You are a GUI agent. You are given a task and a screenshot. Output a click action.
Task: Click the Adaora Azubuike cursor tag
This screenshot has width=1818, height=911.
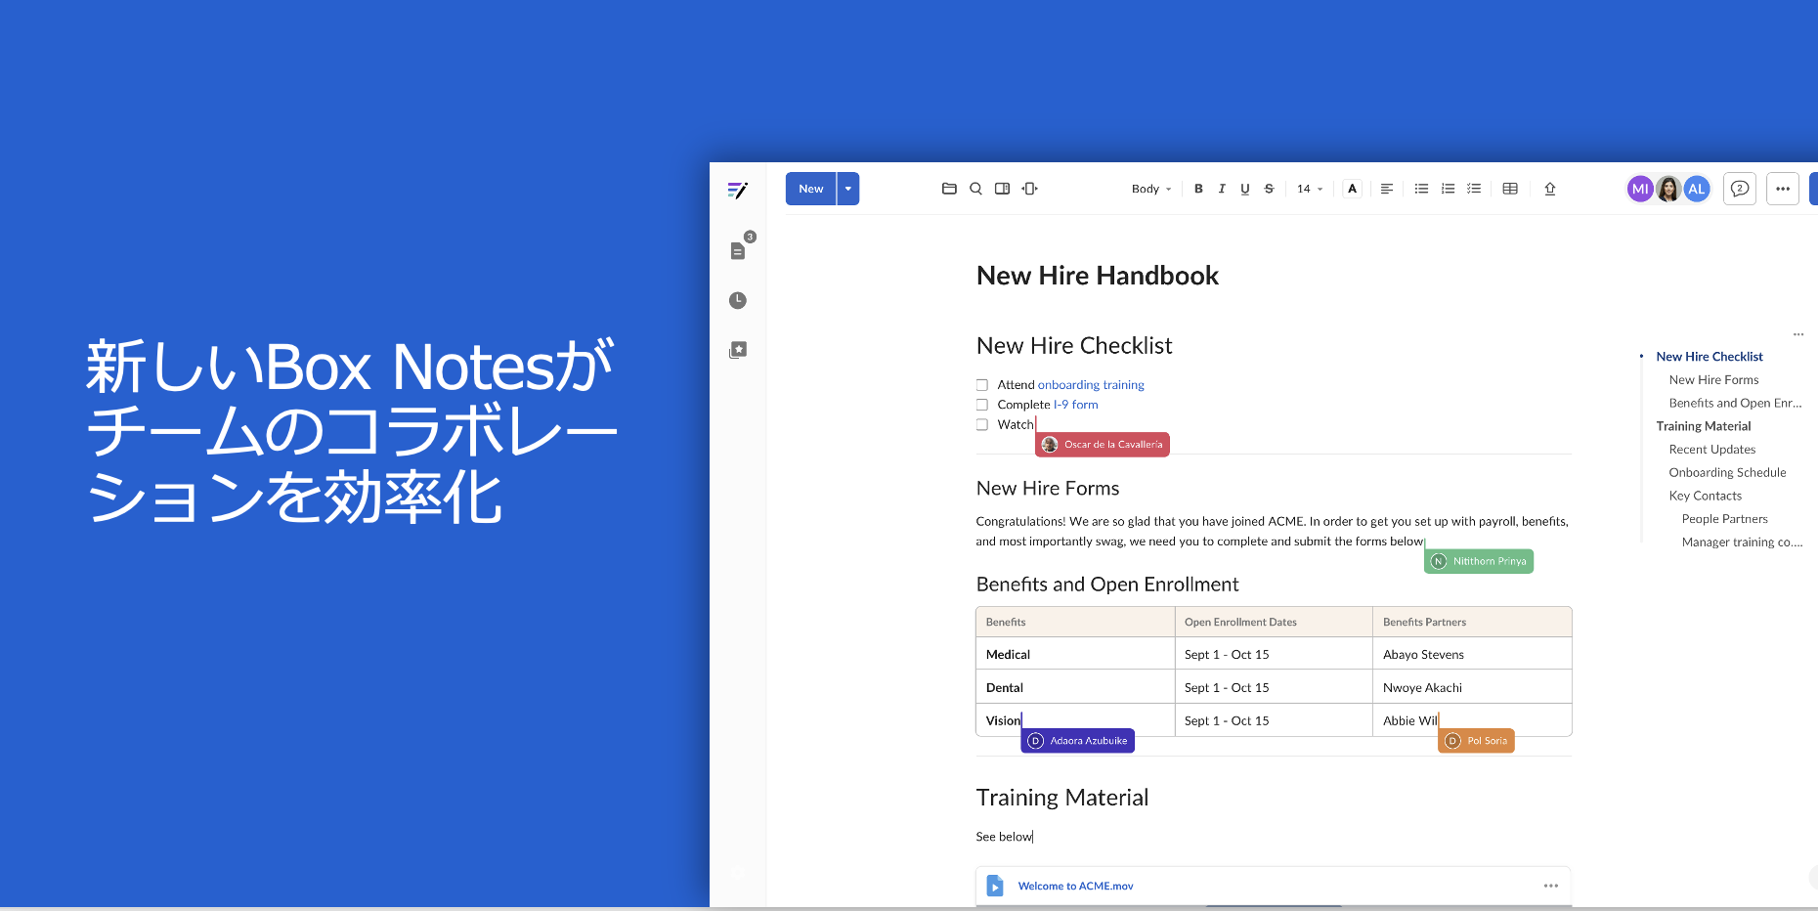click(x=1077, y=741)
